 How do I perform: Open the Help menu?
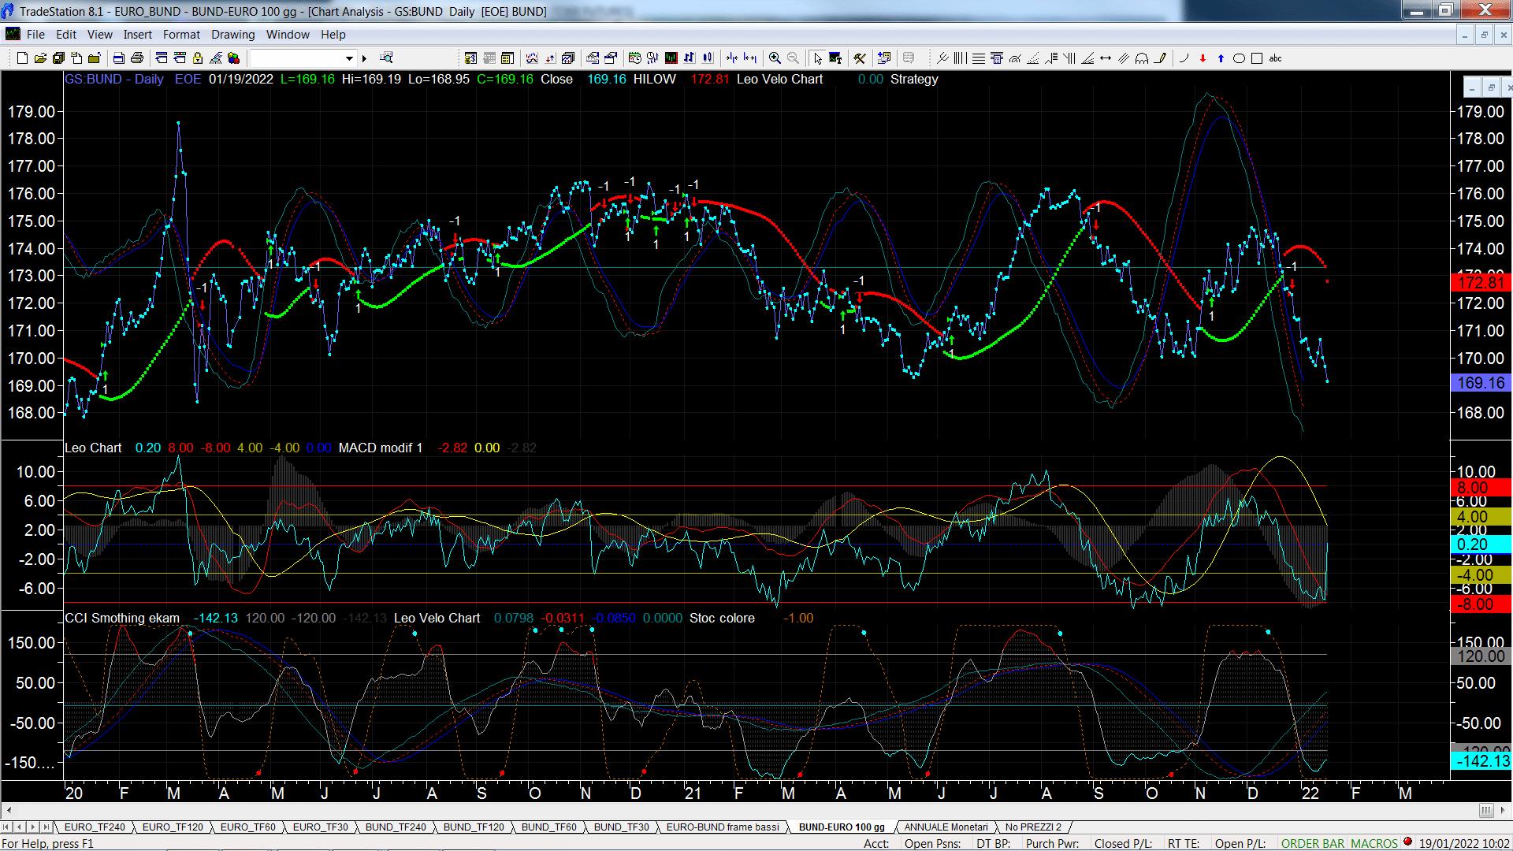coord(333,34)
